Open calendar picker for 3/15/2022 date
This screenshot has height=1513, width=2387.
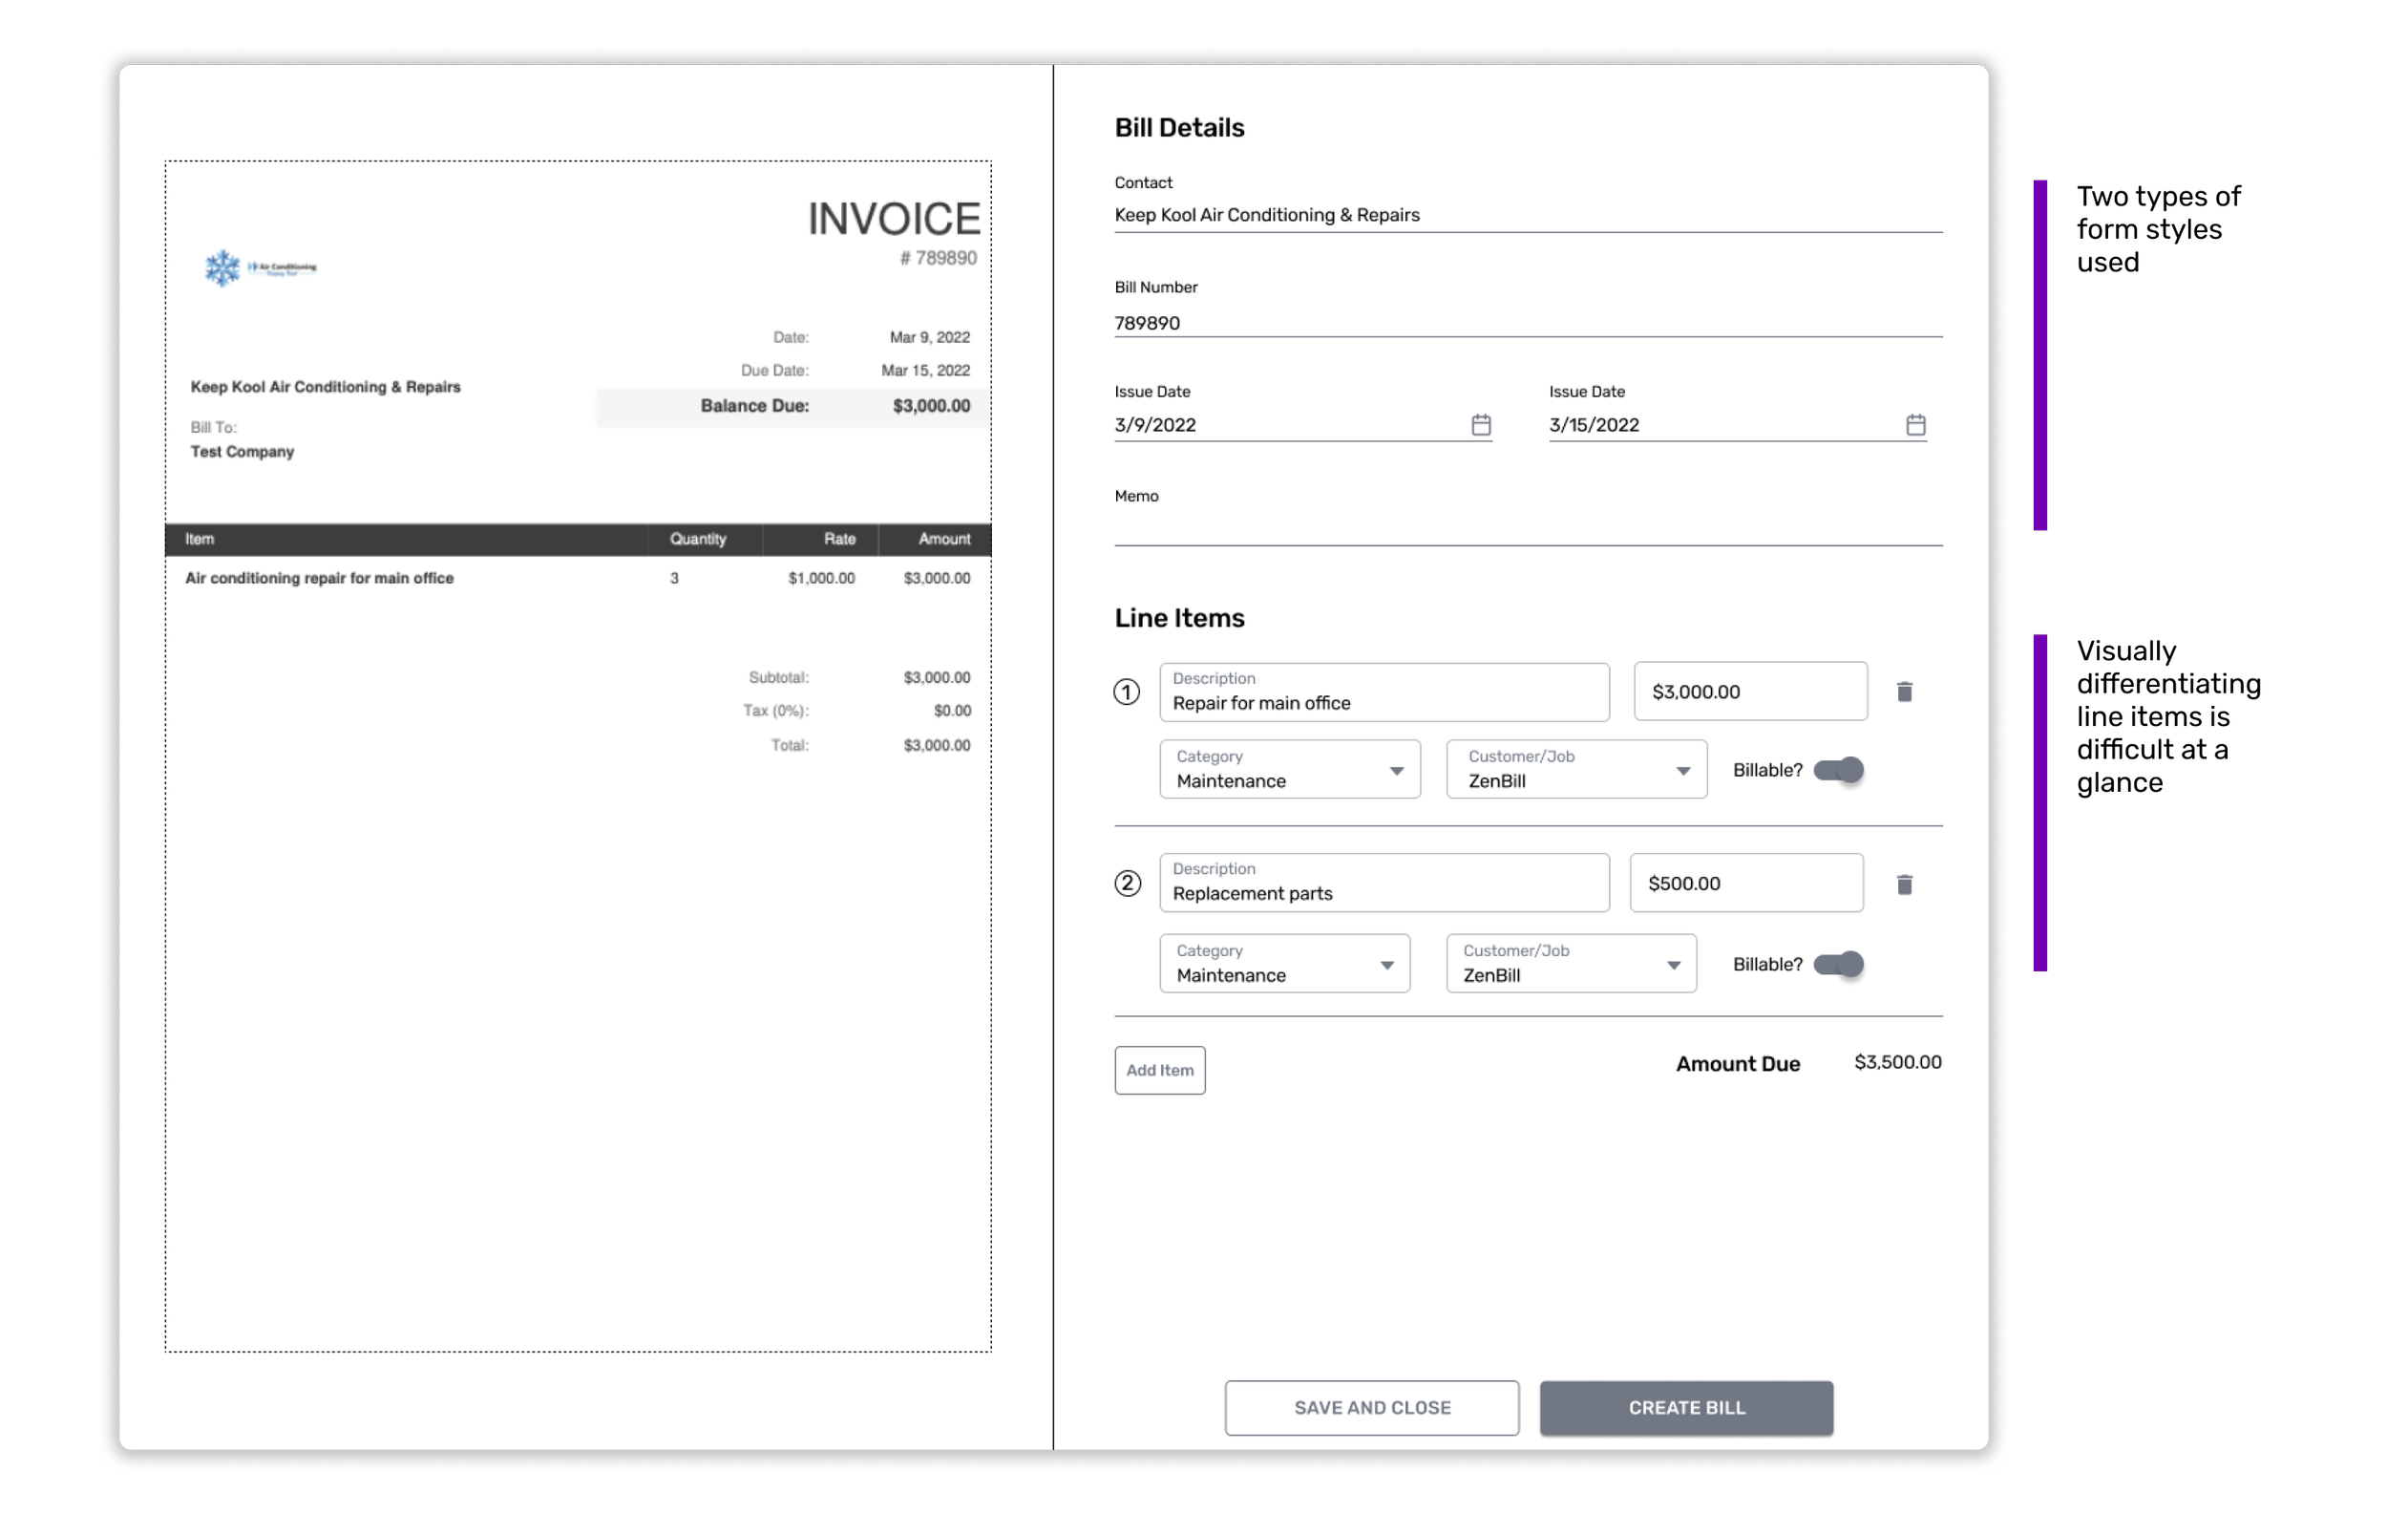coord(1915,425)
